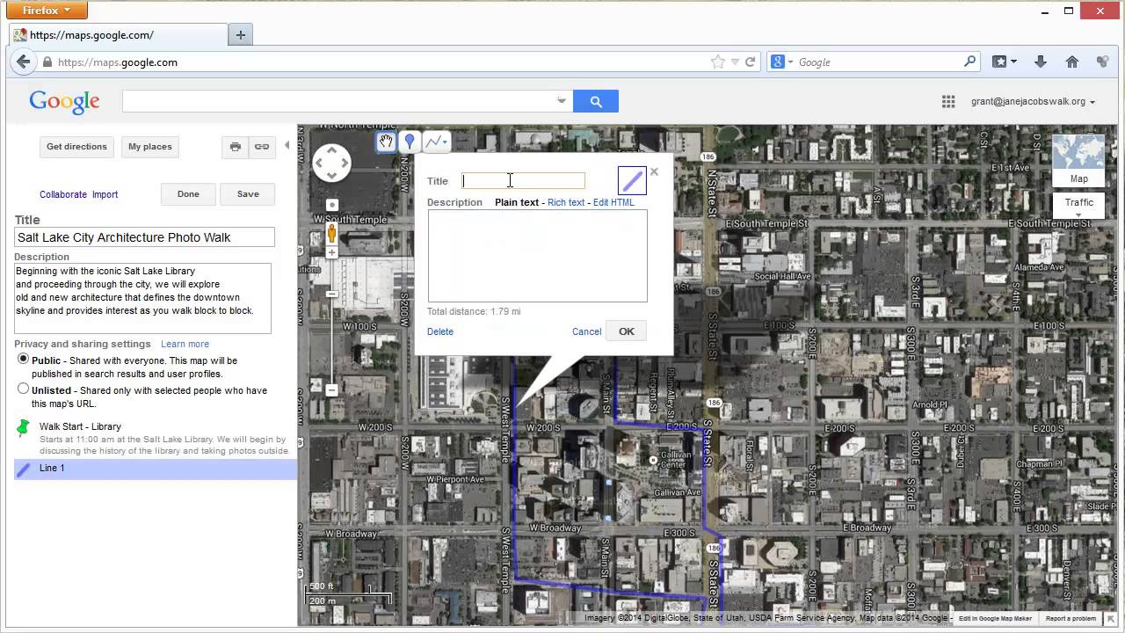Image resolution: width=1125 pixels, height=633 pixels.
Task: Select the Line 1 list item
Action: click(156, 469)
